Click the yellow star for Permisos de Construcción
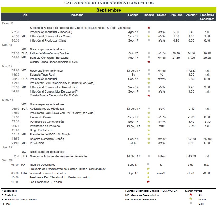224x207 pixels. [x=149, y=121]
